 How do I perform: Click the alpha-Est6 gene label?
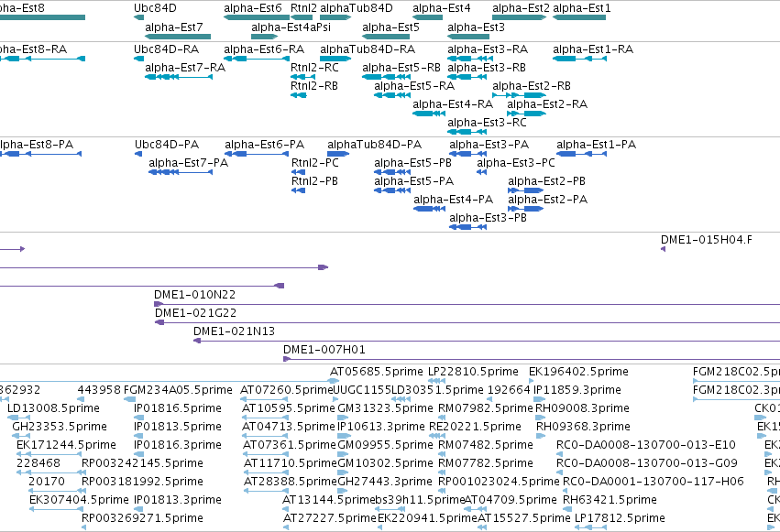[x=253, y=8]
